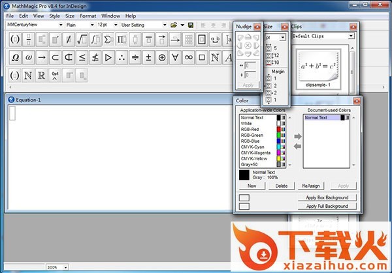Insert the slash fraction template
Image resolution: width=392 pixels, height=273 pixels.
(x=69, y=39)
